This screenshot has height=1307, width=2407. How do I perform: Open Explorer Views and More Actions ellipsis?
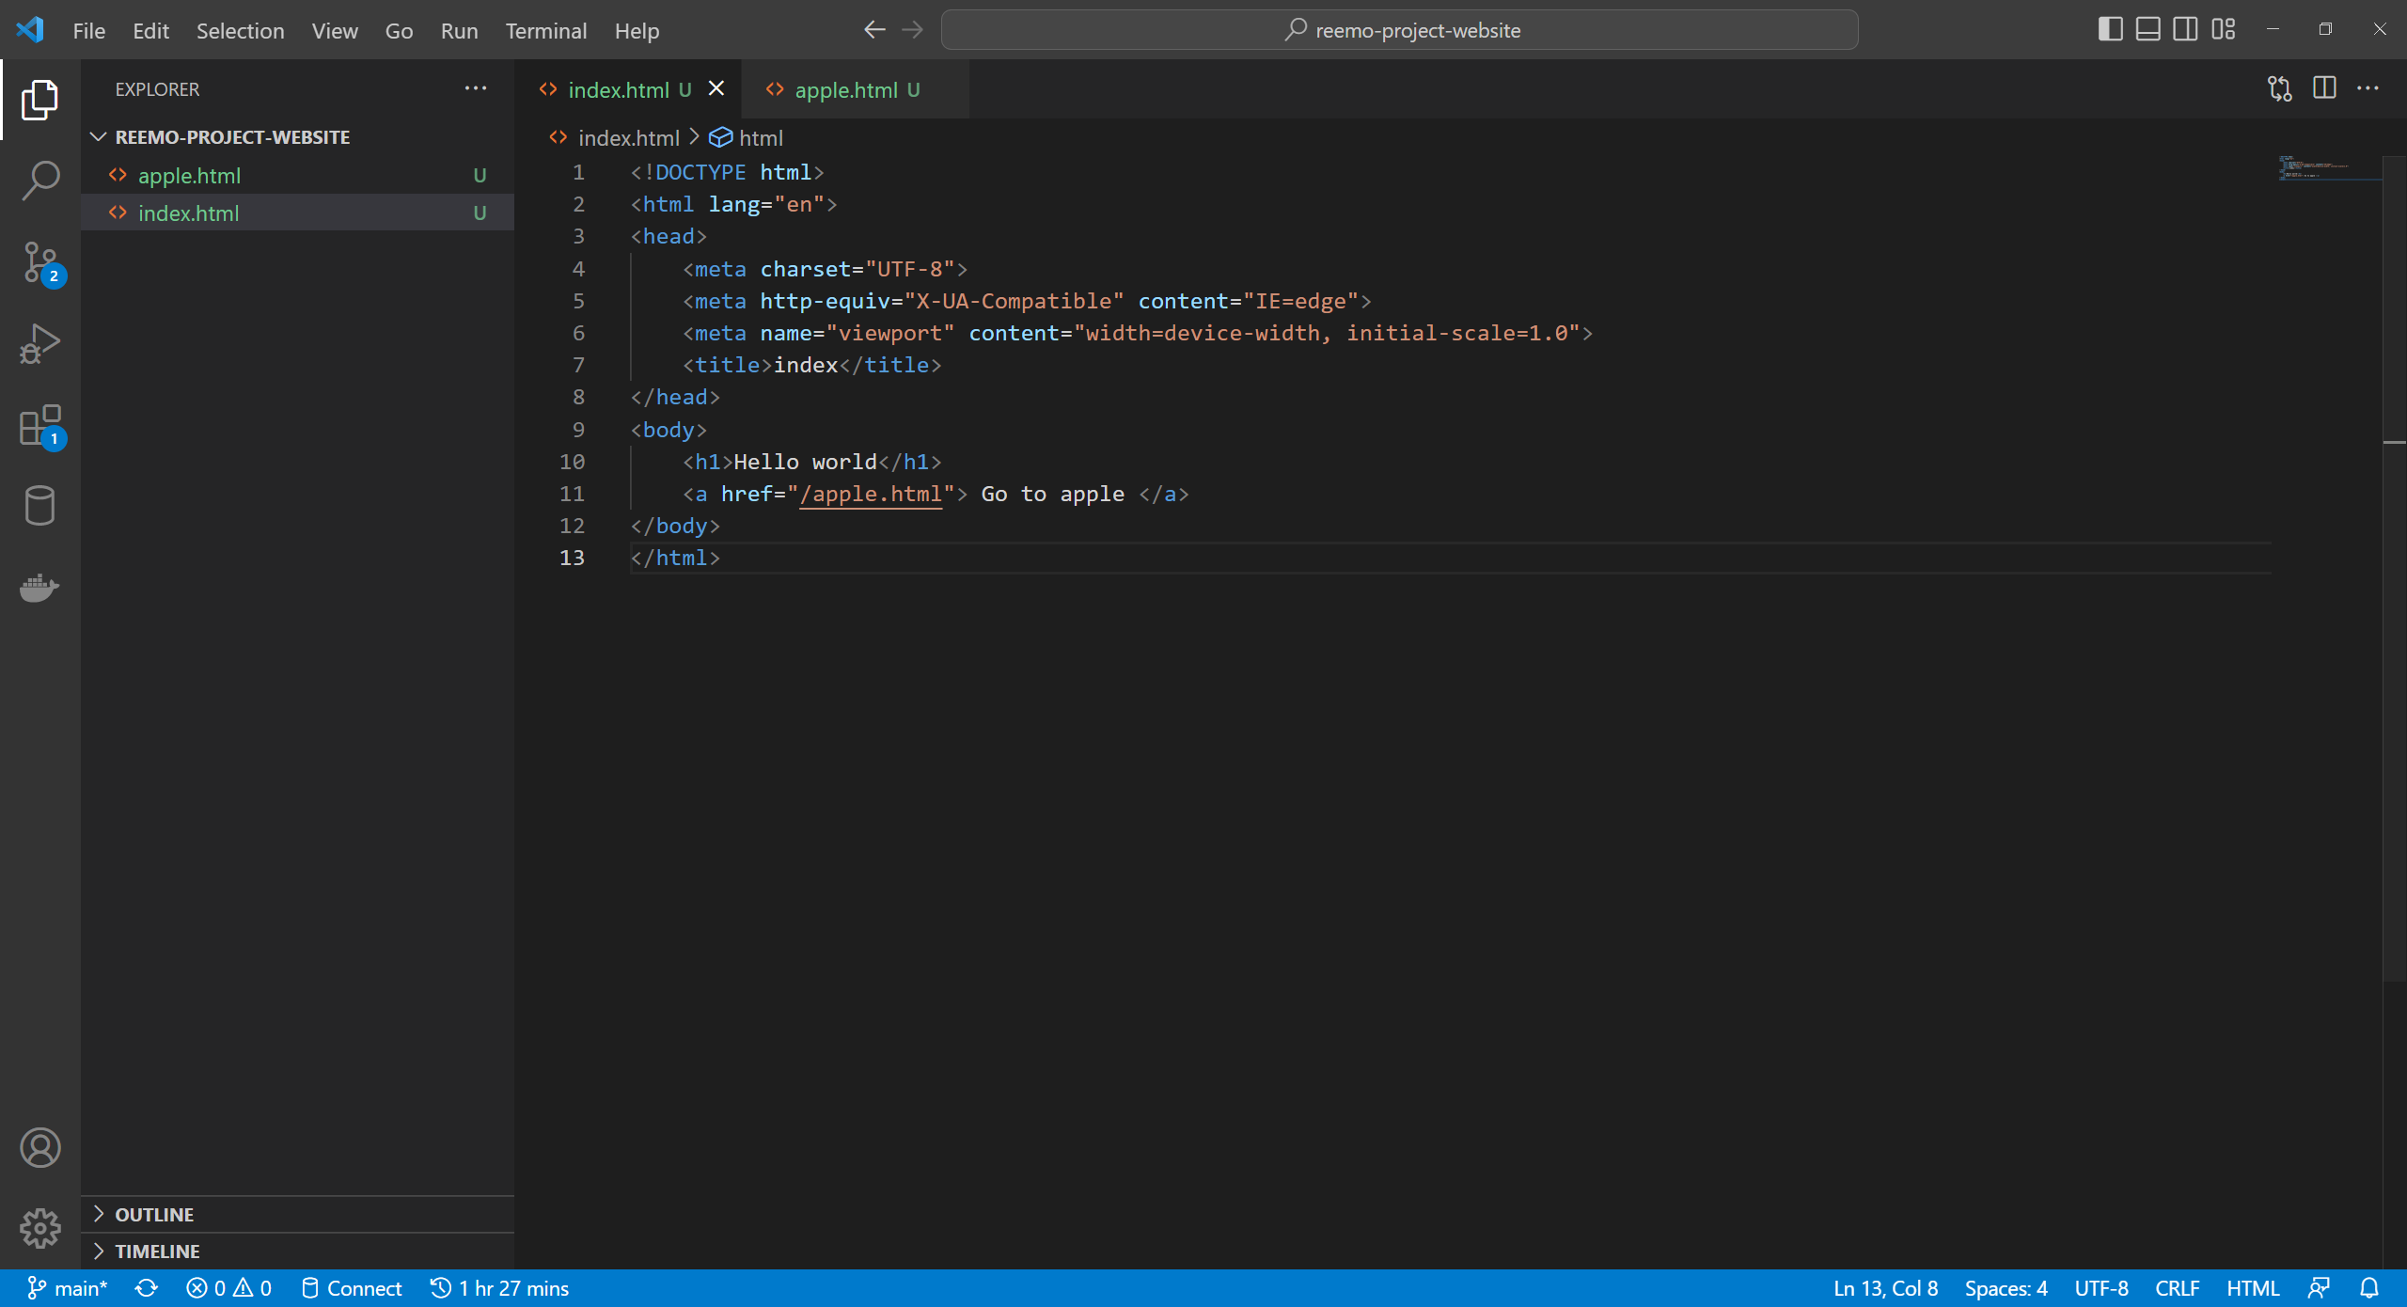(x=476, y=88)
